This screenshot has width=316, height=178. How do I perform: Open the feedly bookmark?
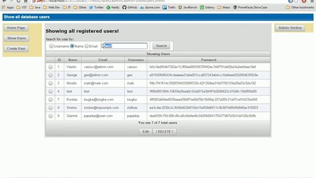coord(113,7)
